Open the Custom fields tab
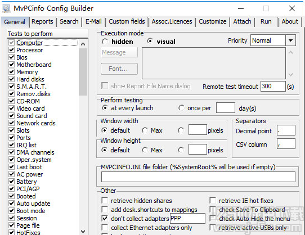 click(127, 21)
